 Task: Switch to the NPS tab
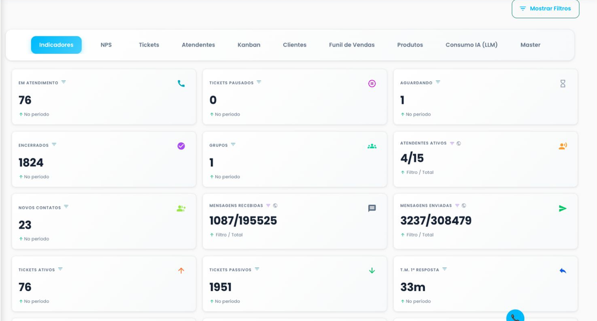coord(106,45)
